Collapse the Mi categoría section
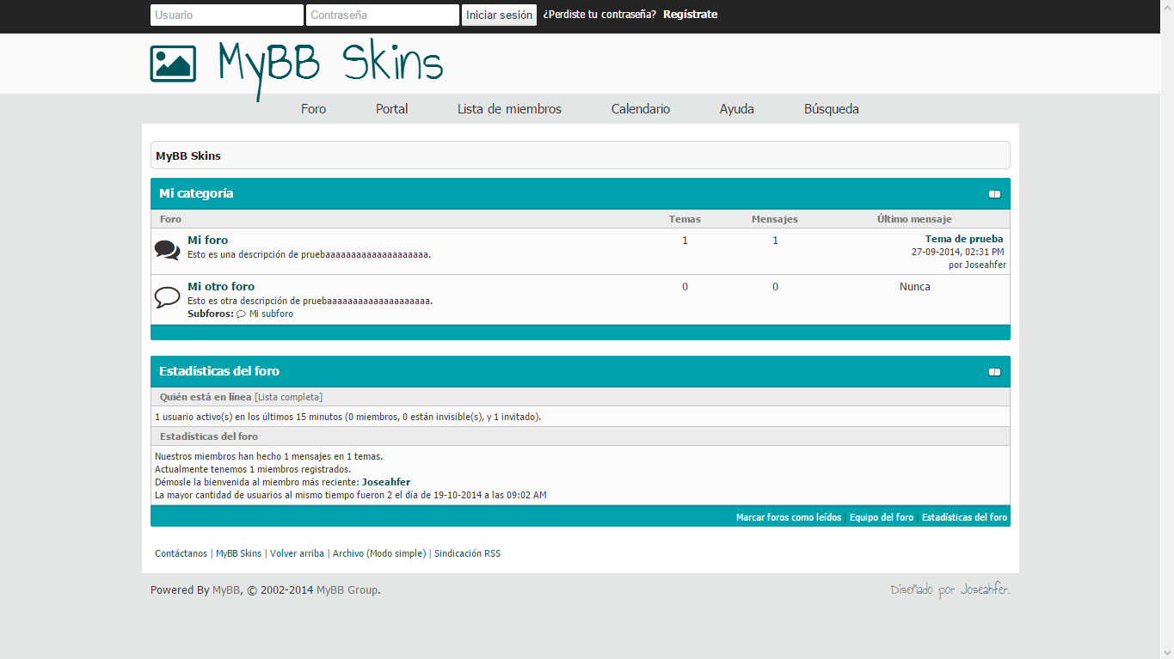Image resolution: width=1174 pixels, height=659 pixels. 994,194
